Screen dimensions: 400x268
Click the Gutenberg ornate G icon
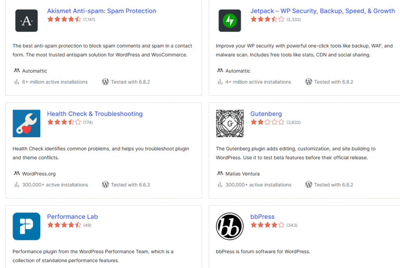230,123
